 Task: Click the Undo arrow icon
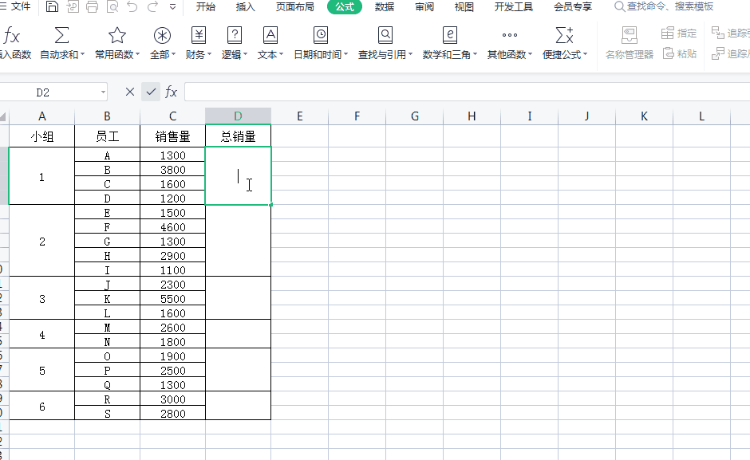(x=132, y=6)
